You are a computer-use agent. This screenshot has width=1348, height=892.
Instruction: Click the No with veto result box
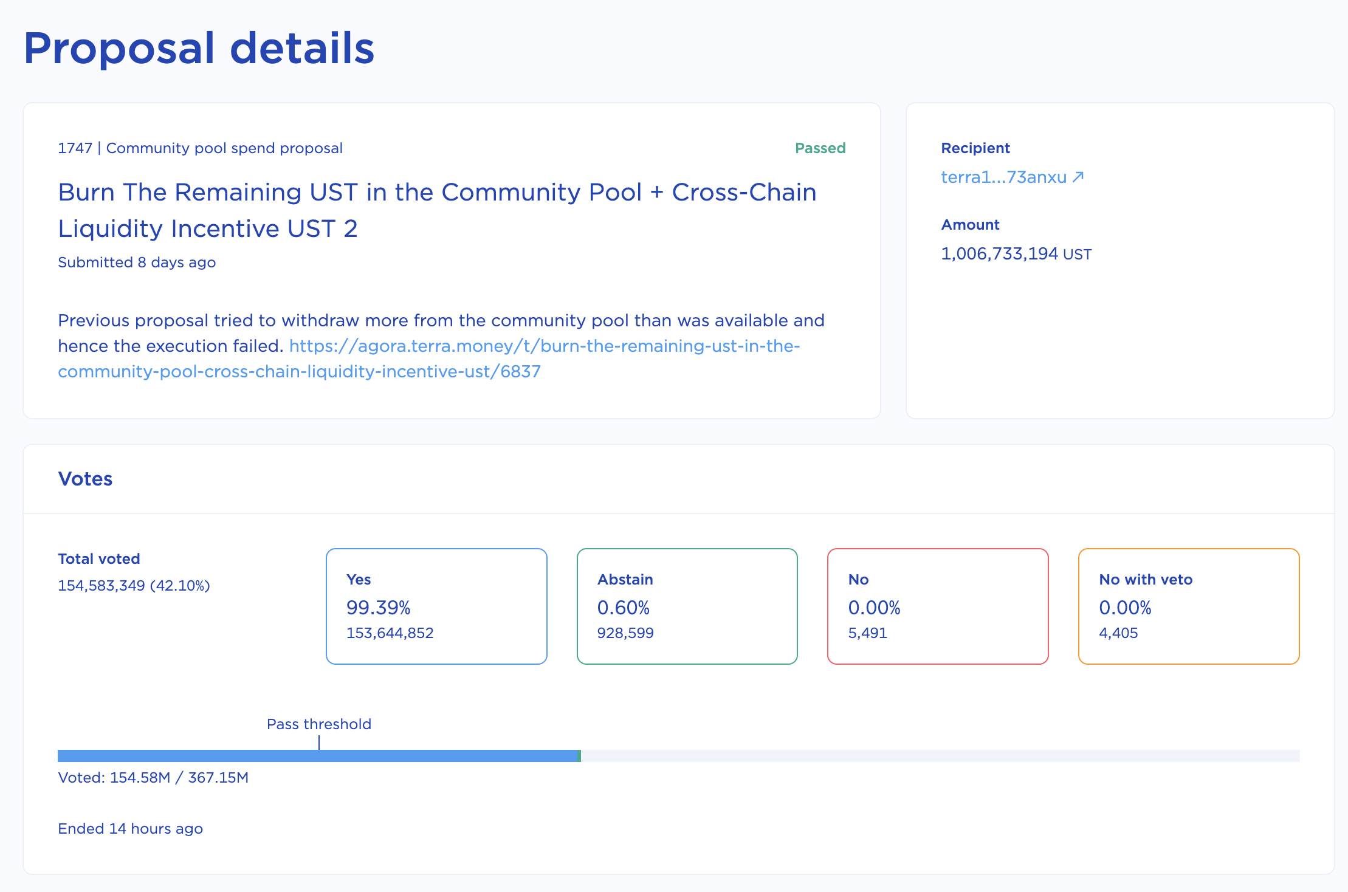point(1188,606)
